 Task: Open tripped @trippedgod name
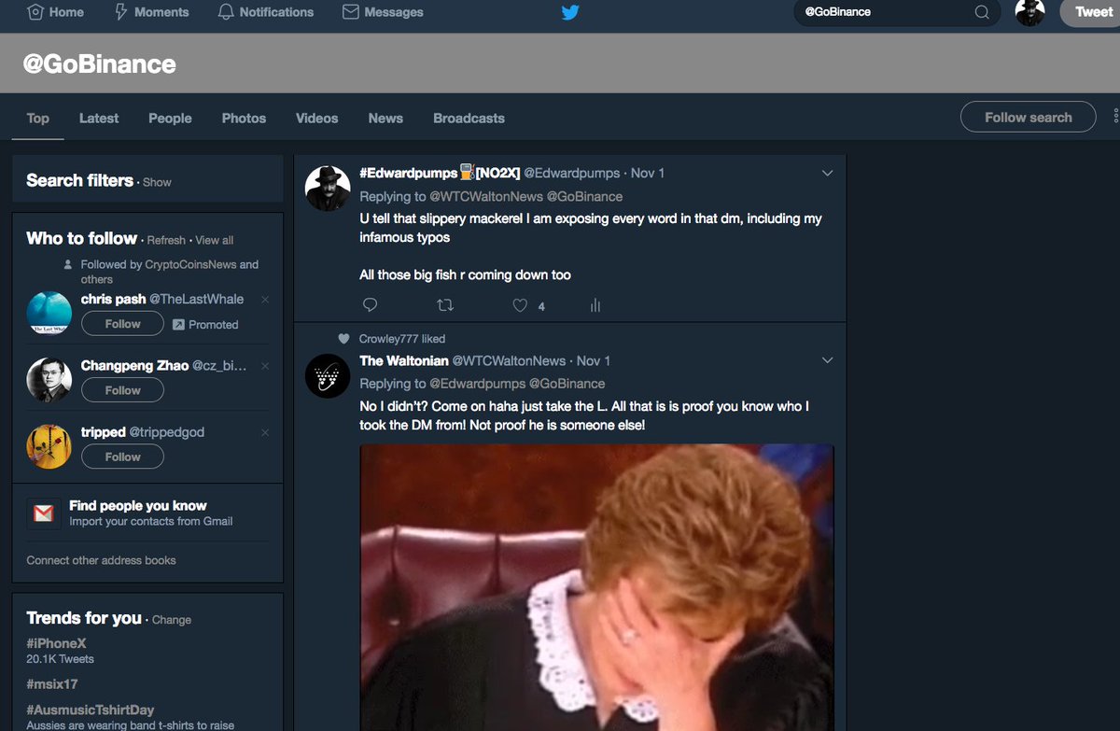tap(143, 432)
